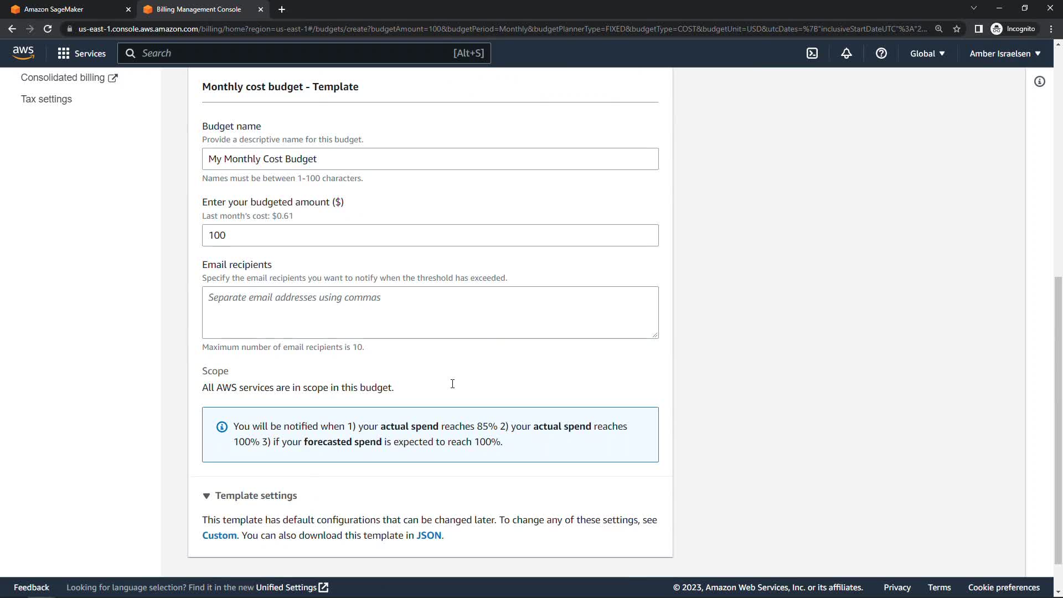Bookmark this page with star icon
Viewport: 1063px width, 598px height.
click(957, 29)
